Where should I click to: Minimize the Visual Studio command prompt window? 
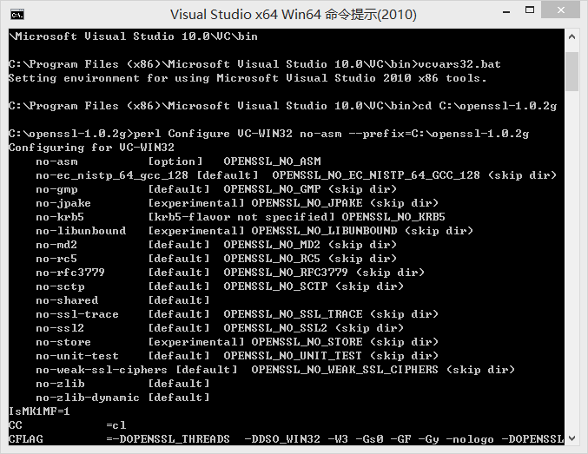pyautogui.click(x=506, y=11)
